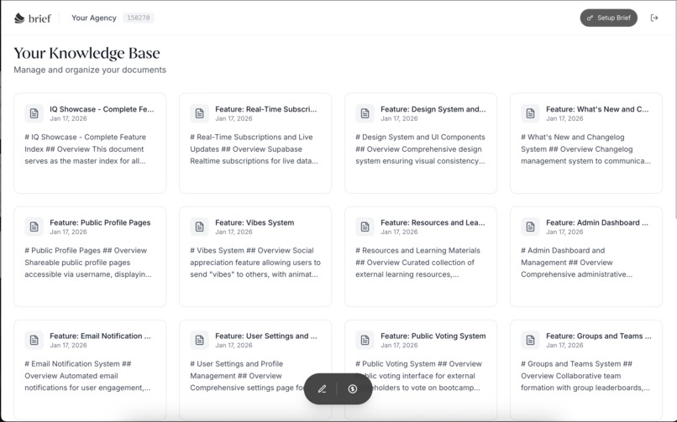Viewport: 677px width, 422px height.
Task: Open 'Feature: Groups and Teams ...' title
Action: 598,336
